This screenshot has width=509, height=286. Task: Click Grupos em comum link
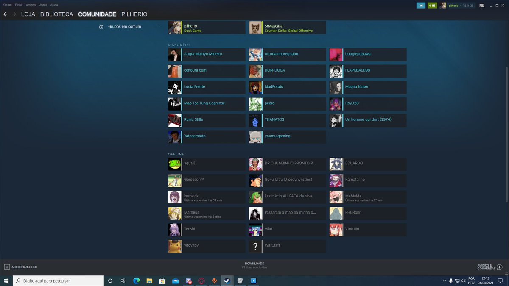click(x=125, y=27)
